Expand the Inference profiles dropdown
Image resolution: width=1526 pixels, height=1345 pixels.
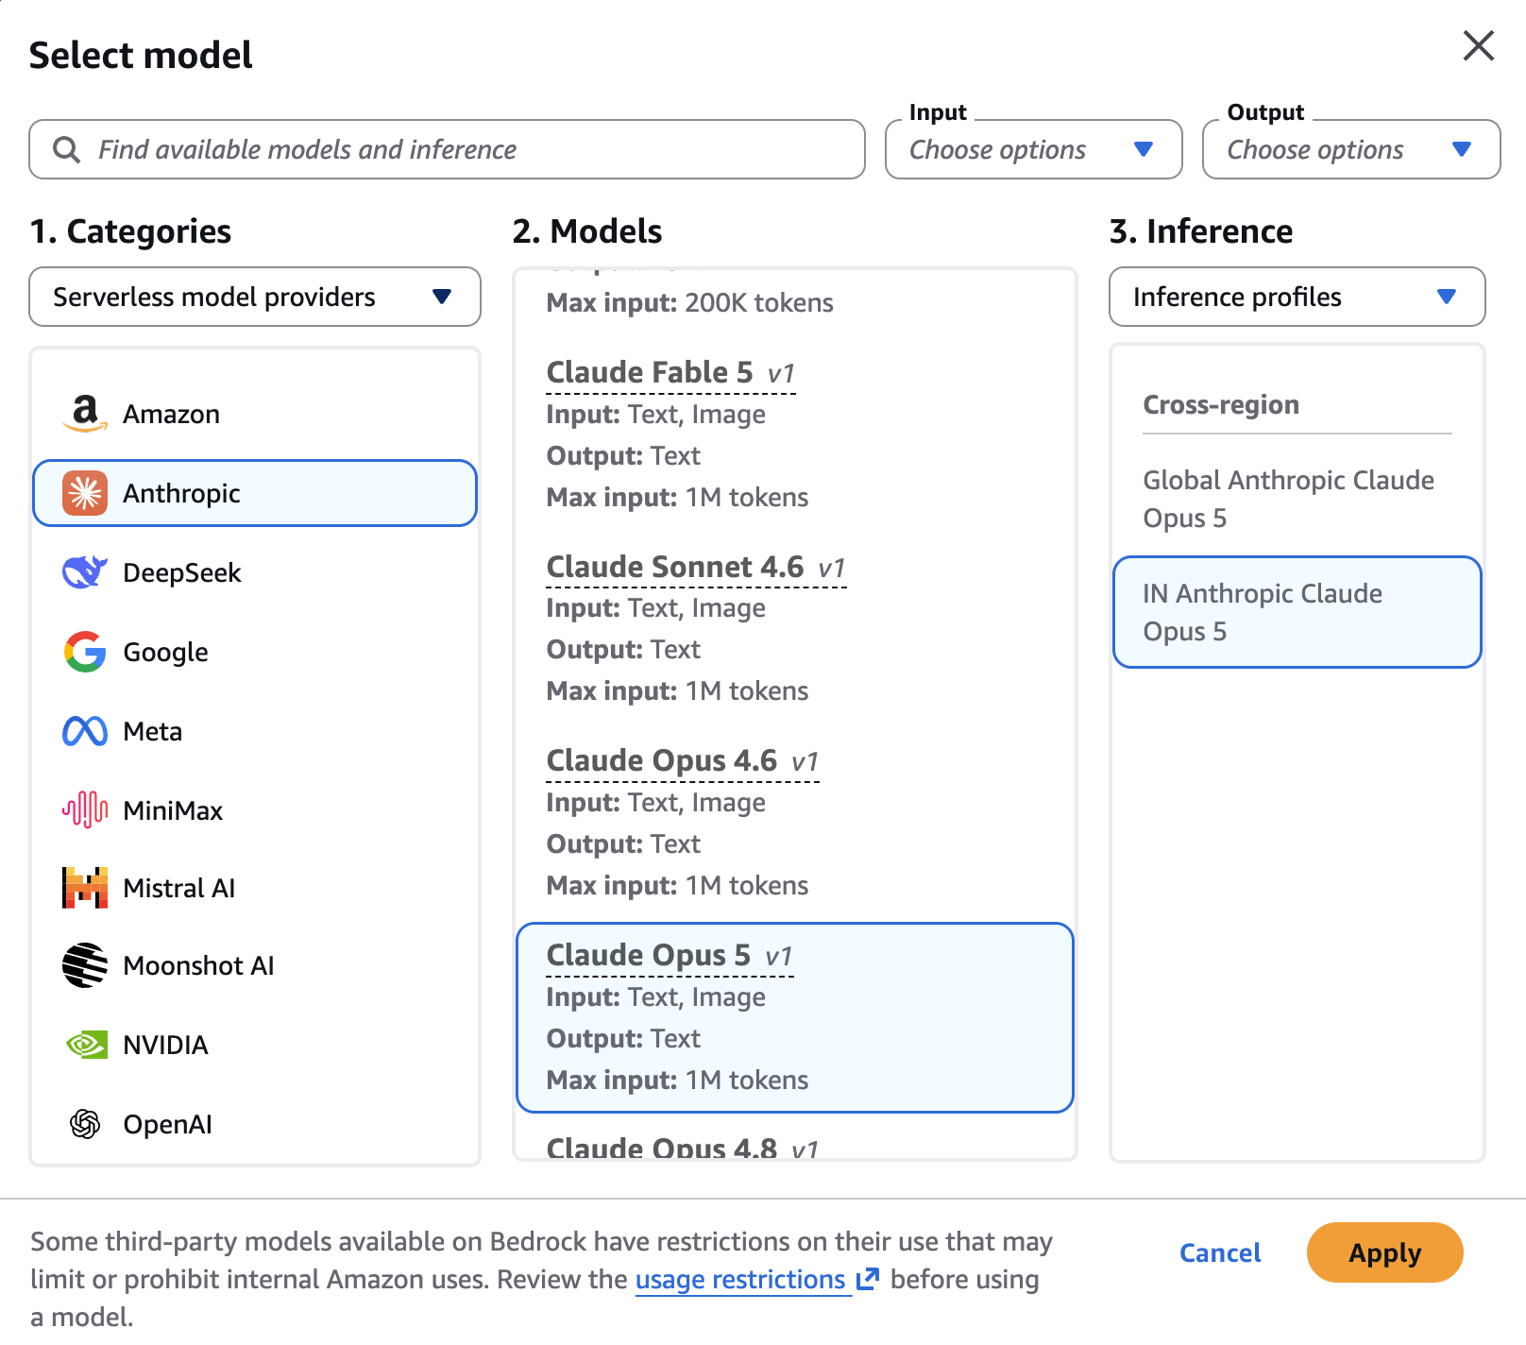pyautogui.click(x=1297, y=297)
